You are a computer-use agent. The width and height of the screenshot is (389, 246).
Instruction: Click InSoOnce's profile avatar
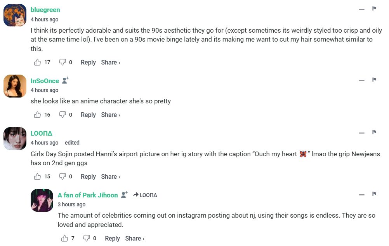[15, 86]
